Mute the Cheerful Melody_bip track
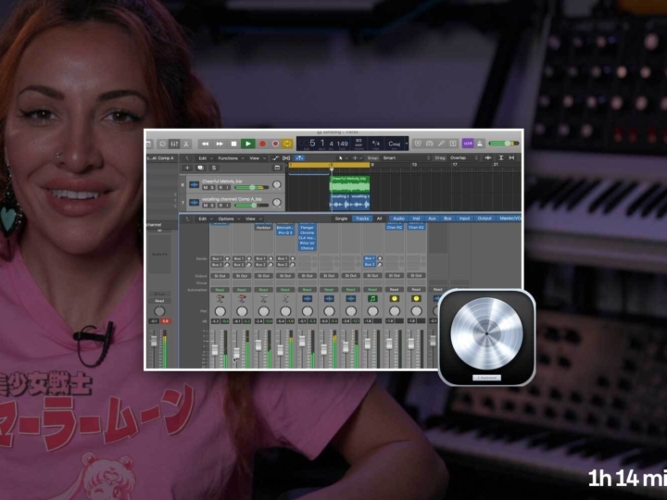 pos(206,187)
